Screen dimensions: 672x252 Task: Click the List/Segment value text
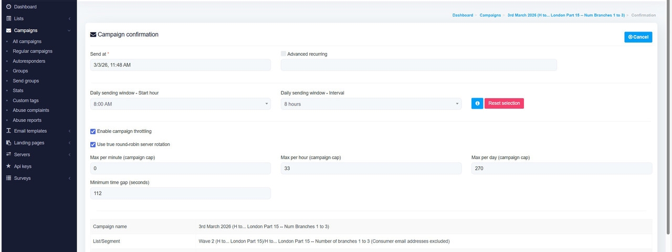[324, 241]
